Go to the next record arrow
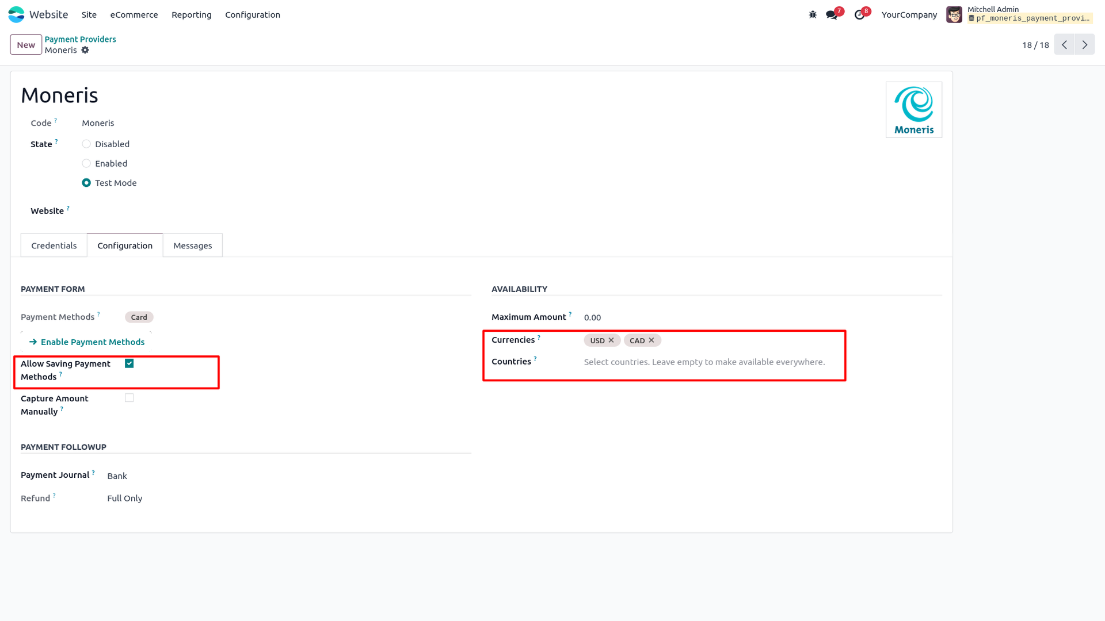1105x621 pixels. pyautogui.click(x=1085, y=45)
